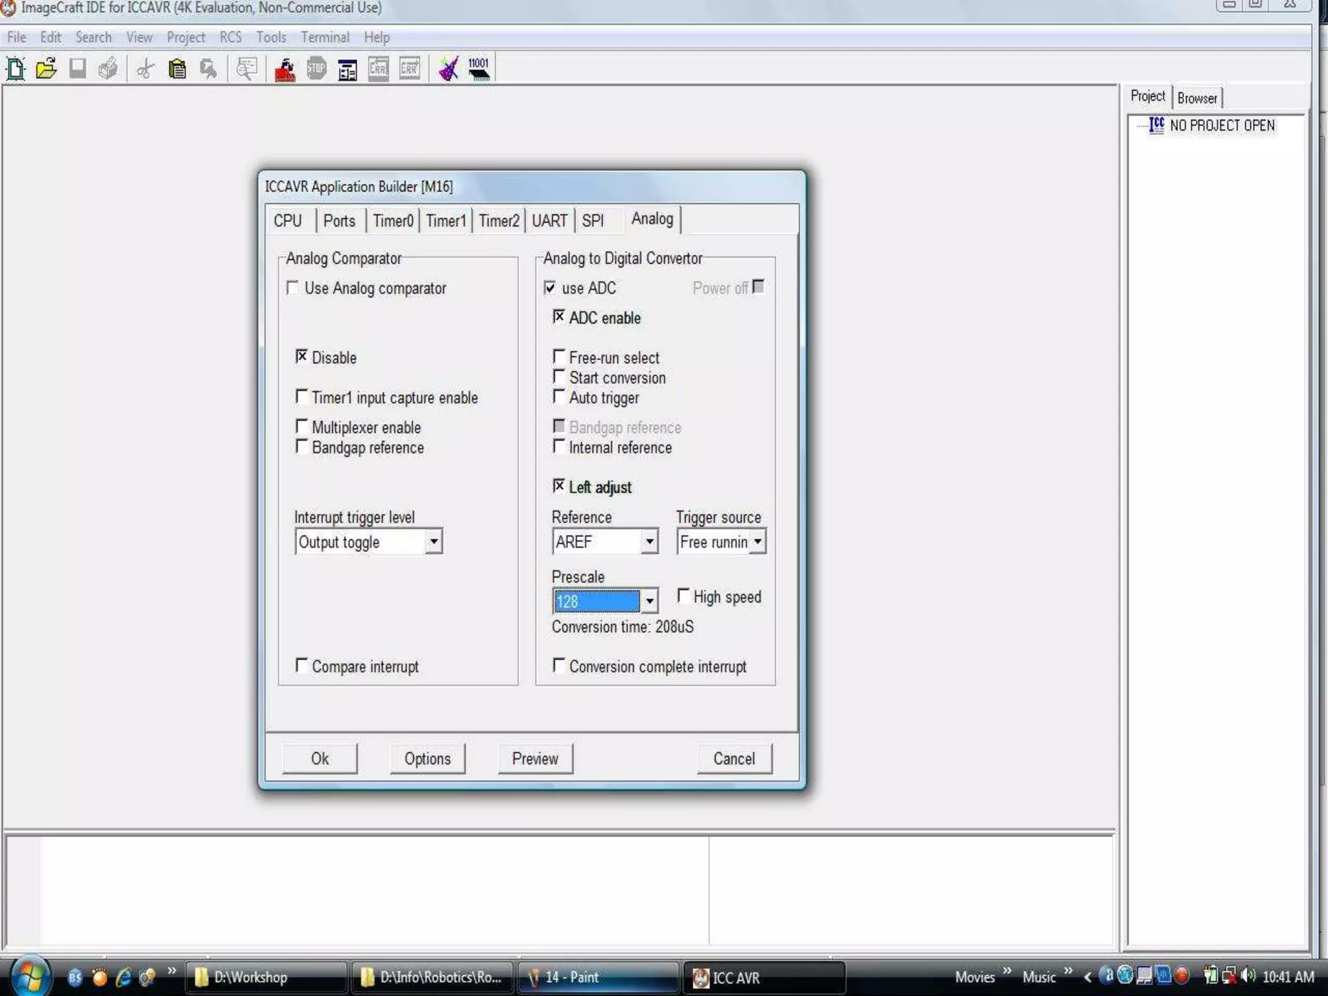Open the RCS menu

(x=230, y=38)
